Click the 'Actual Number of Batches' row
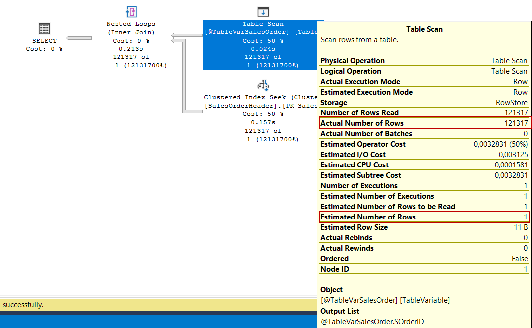The image size is (532, 328). 424,134
